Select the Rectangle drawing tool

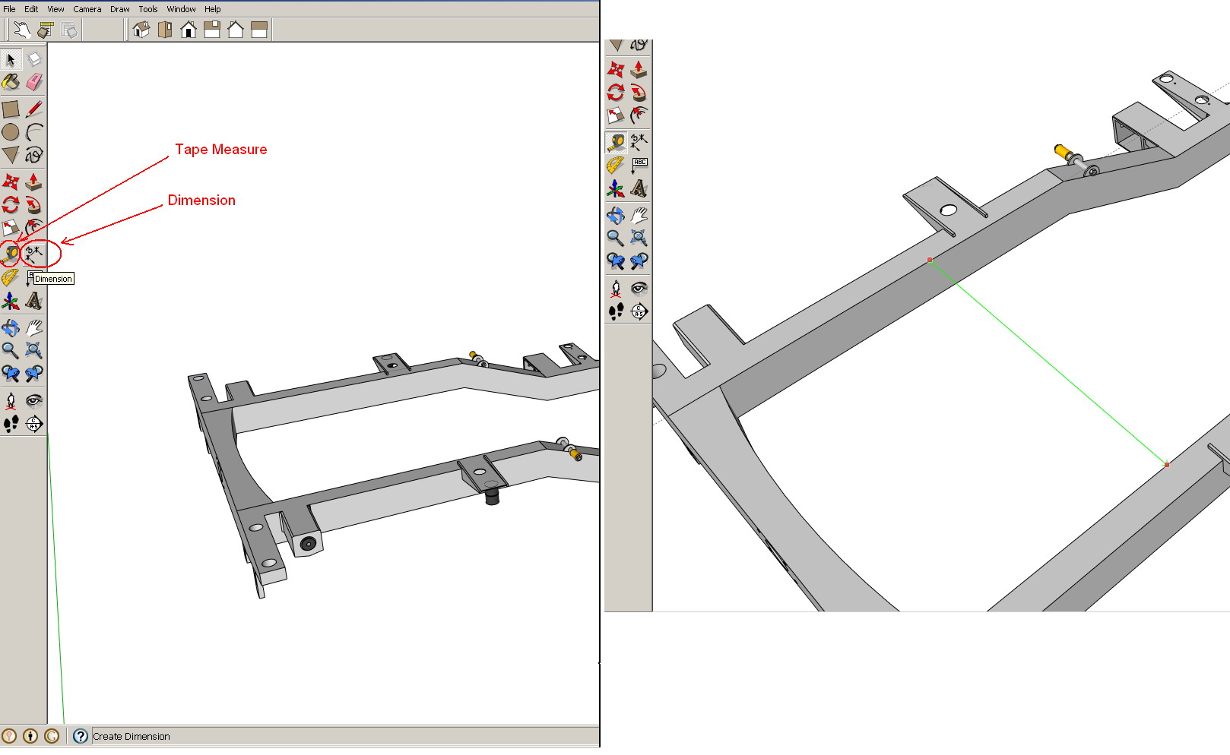(11, 109)
